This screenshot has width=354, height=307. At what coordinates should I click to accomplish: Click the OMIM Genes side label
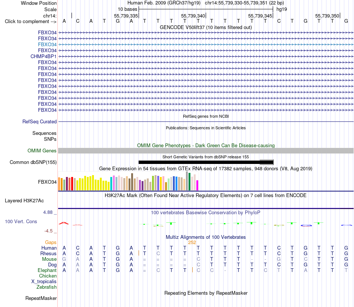[x=42, y=151]
